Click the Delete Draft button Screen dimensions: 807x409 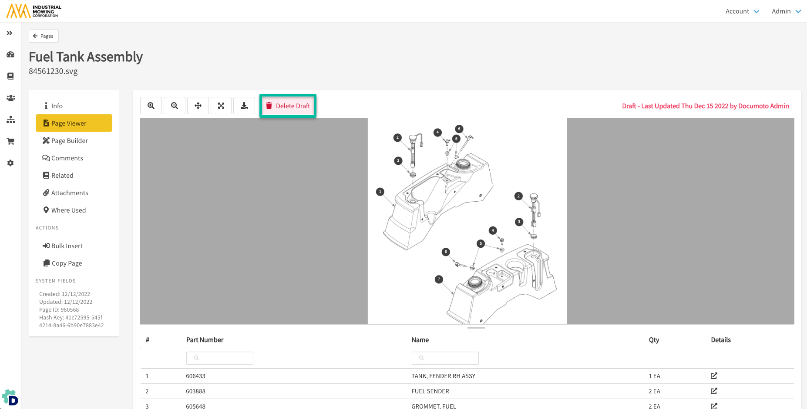pyautogui.click(x=288, y=106)
